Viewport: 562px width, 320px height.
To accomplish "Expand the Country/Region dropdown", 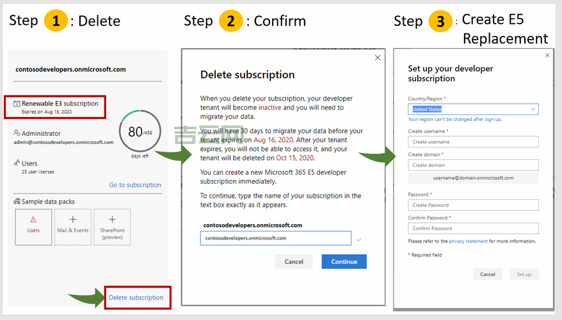I will click(474, 109).
